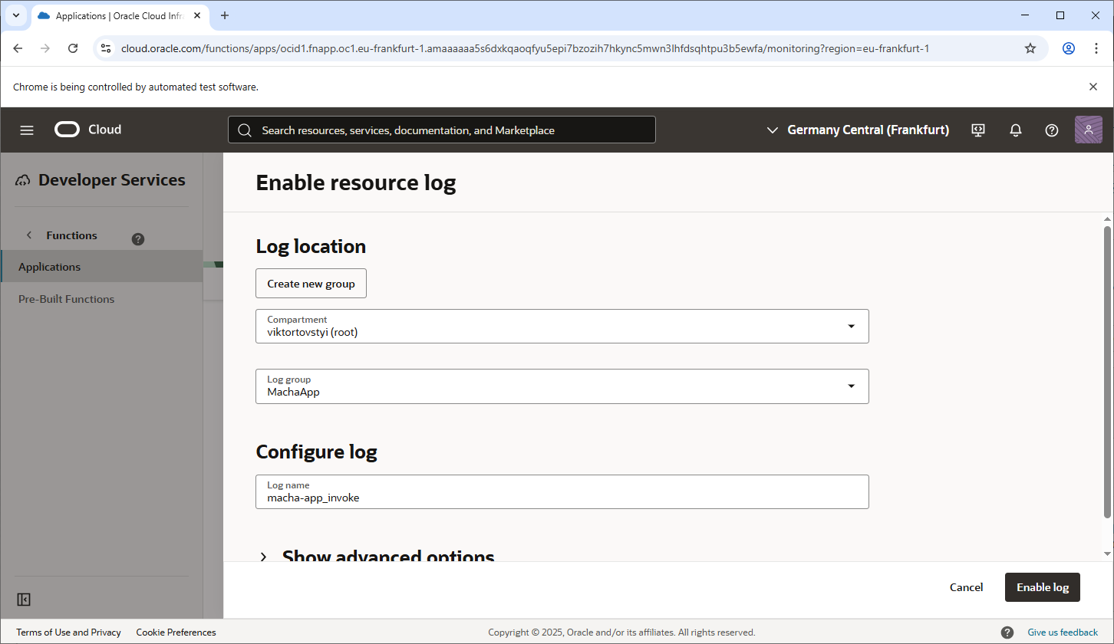Open the Log group dropdown
Screen dimensions: 1114x644
(x=562, y=386)
